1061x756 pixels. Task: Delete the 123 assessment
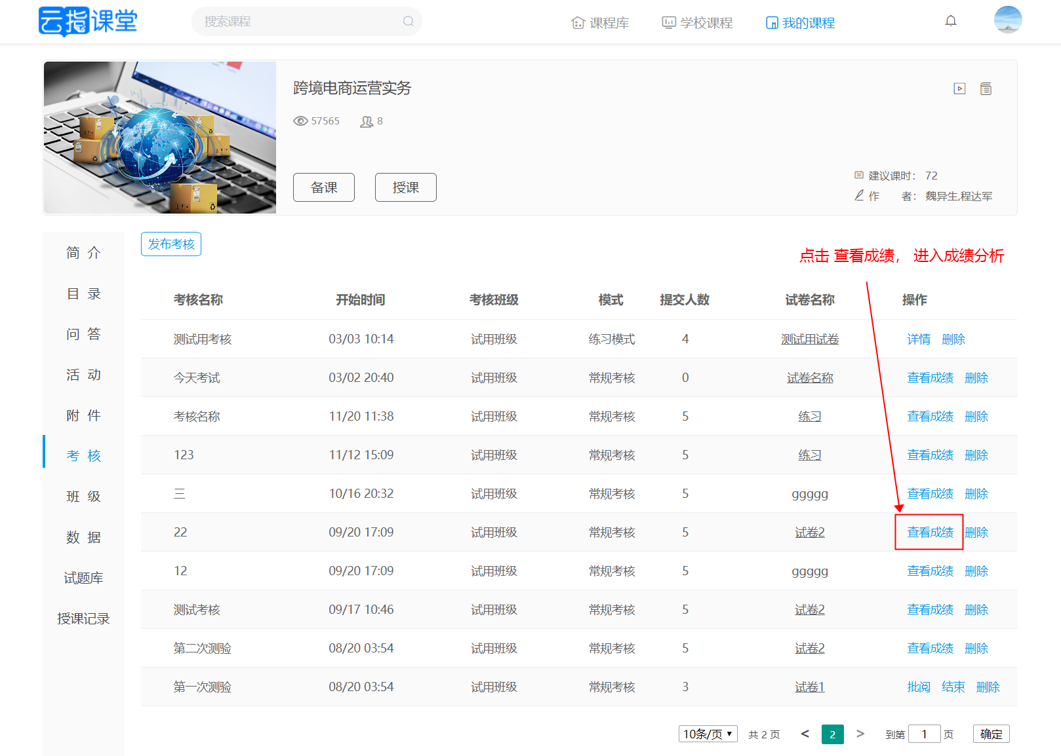click(x=976, y=455)
